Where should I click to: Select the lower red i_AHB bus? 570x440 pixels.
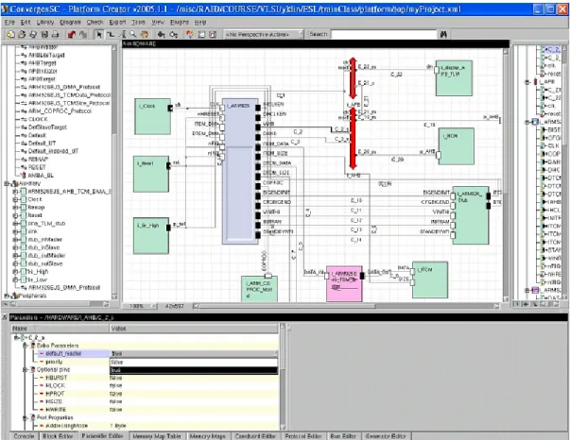coord(353,139)
